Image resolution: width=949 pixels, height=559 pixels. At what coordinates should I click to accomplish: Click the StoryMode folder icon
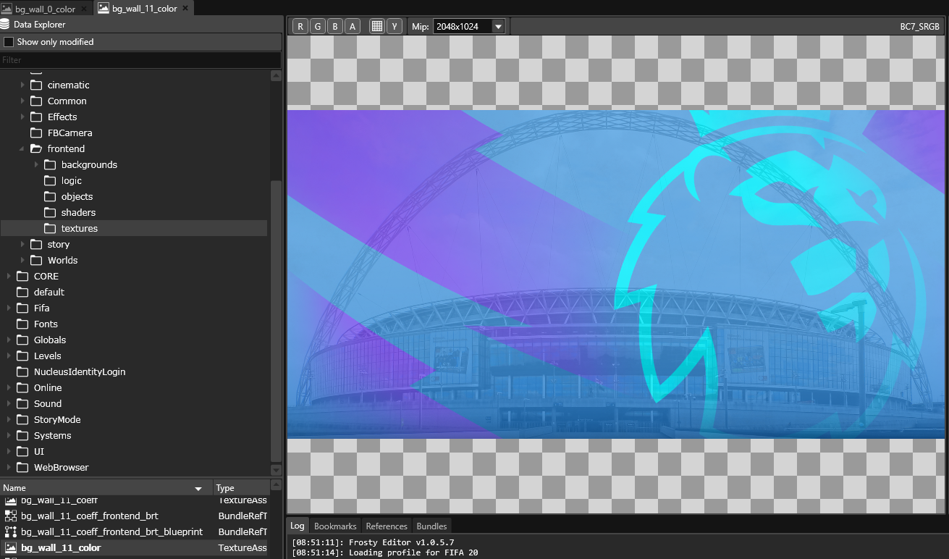pyautogui.click(x=22, y=419)
